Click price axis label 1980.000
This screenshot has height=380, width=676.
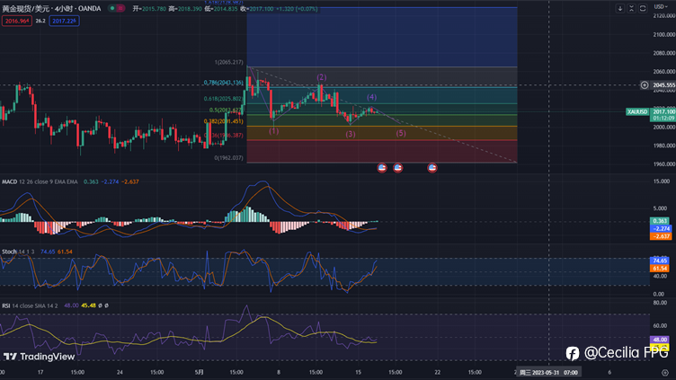point(664,146)
